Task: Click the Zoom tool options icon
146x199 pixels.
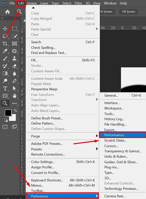Action: pyautogui.click(x=19, y=12)
